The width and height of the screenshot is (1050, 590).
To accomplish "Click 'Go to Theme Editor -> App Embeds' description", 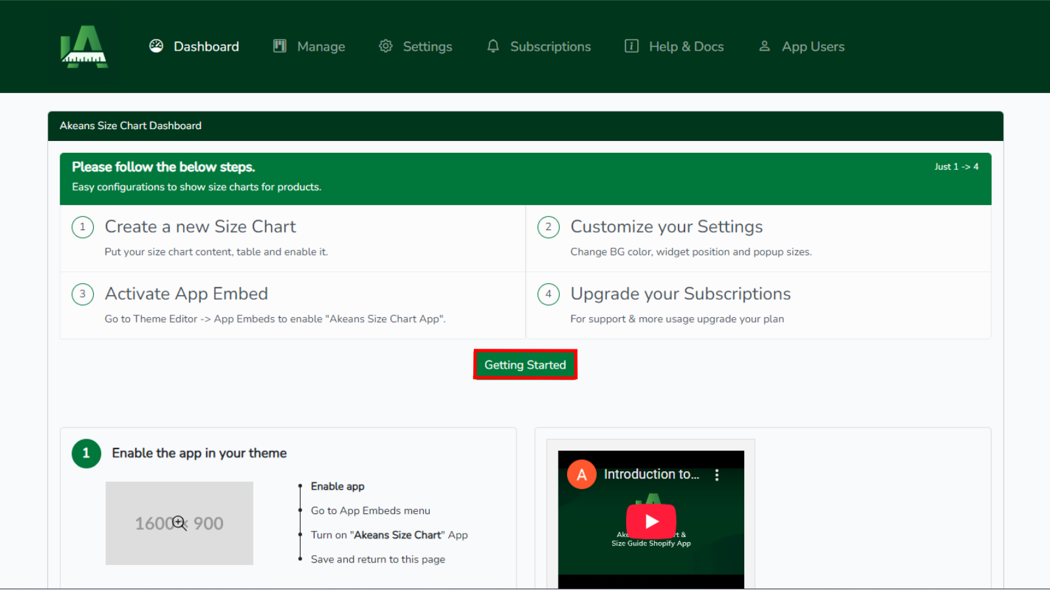I will 275,319.
